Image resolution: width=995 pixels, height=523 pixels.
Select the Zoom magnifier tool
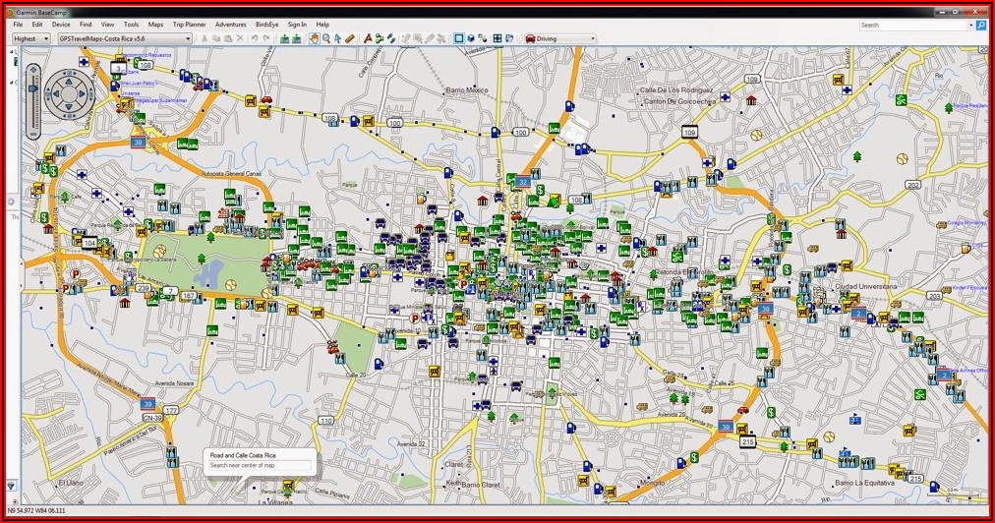[325, 38]
